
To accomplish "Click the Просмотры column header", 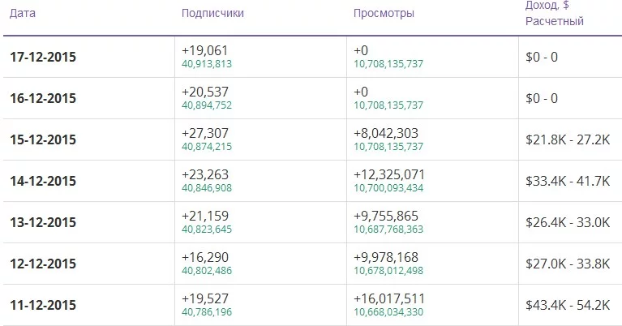I will pos(384,14).
